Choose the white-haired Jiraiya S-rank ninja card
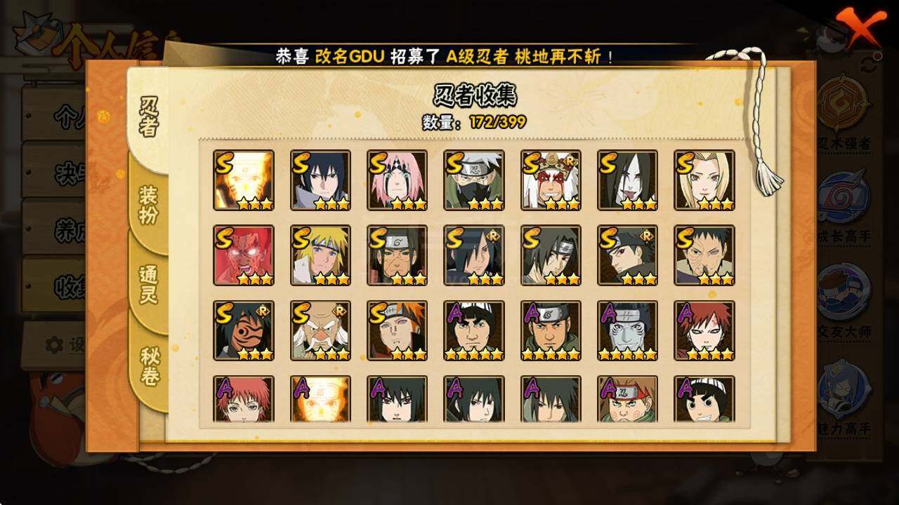The width and height of the screenshot is (899, 505). (x=551, y=180)
